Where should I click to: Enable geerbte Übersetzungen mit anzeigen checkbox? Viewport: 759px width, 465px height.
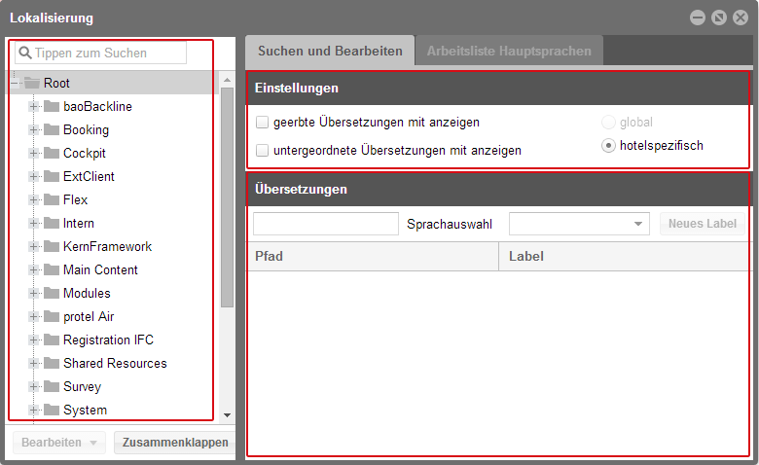coord(262,123)
